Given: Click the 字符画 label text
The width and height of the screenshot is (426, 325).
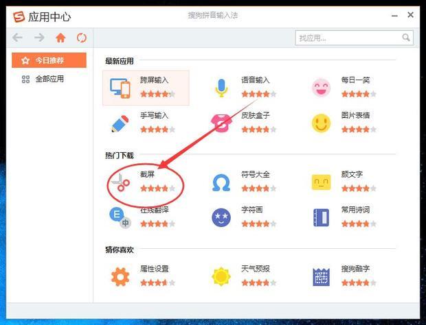Looking at the screenshot, I should pos(252,210).
